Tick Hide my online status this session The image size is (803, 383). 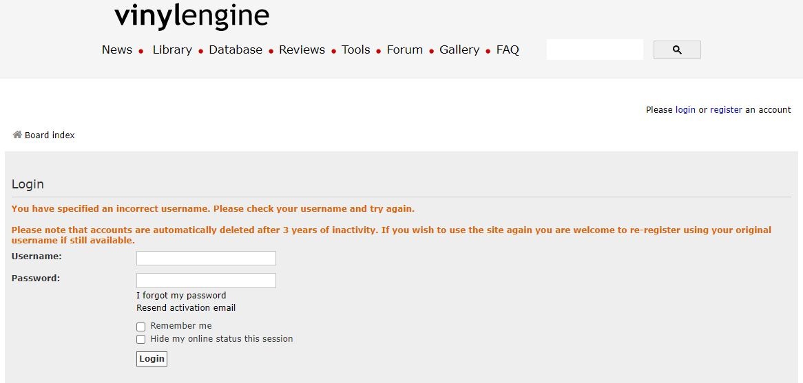[140, 339]
